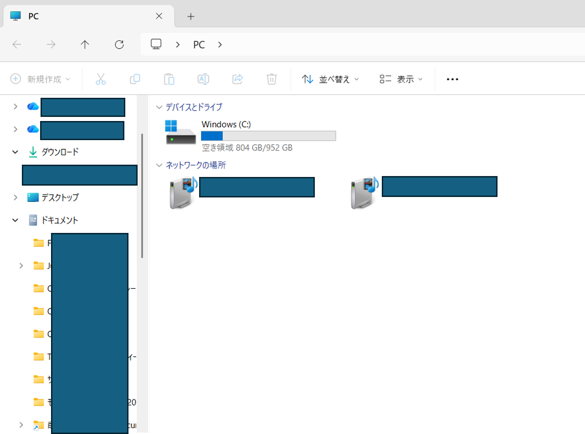Expand the デスクトップ tree node

click(15, 197)
